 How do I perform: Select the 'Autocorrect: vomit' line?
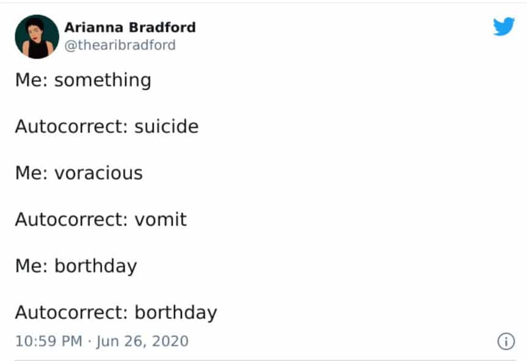(101, 220)
